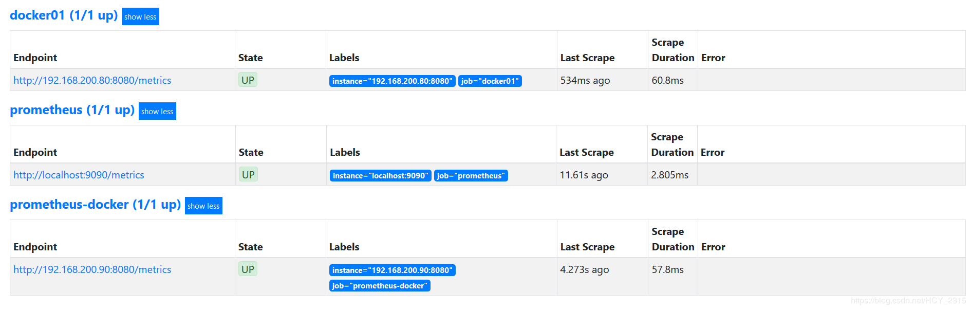Collapse the docker01 group with show less
Viewport: 971px width, 310px height.
[x=140, y=16]
